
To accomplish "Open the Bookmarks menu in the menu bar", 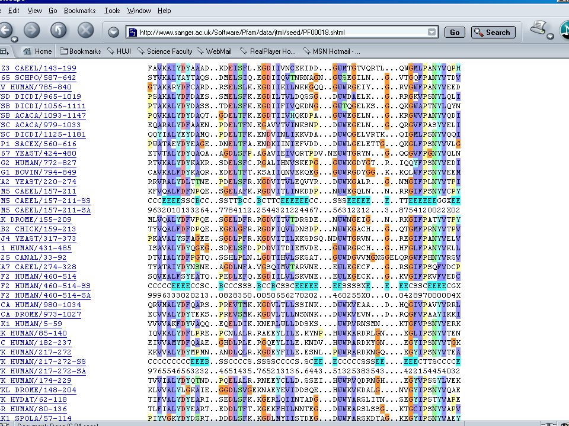I will click(80, 11).
